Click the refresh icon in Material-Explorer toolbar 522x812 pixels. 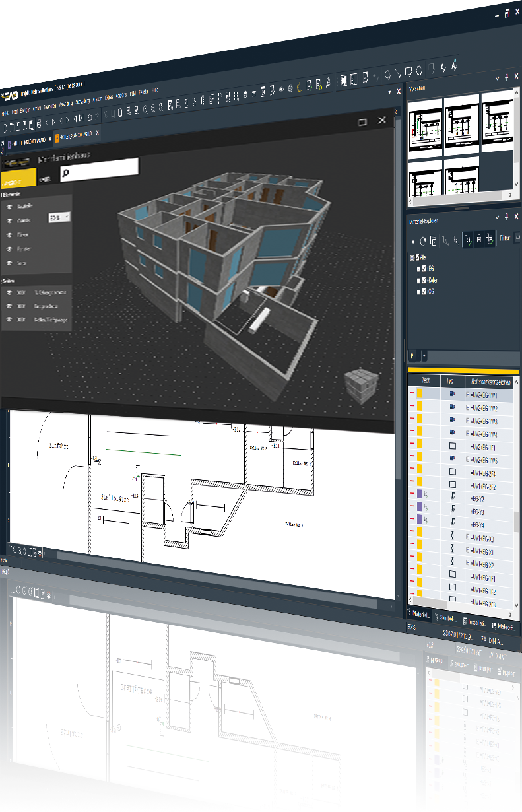coord(423,241)
